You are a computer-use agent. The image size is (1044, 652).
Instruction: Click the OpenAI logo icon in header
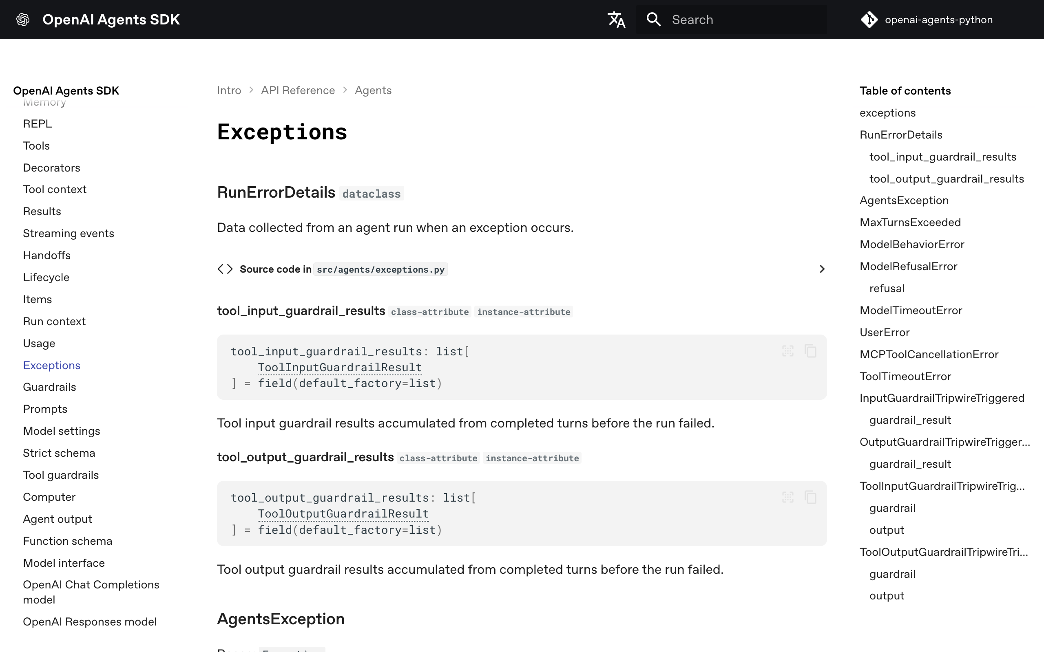point(23,20)
